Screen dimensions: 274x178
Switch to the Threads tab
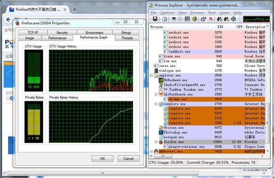(127, 38)
